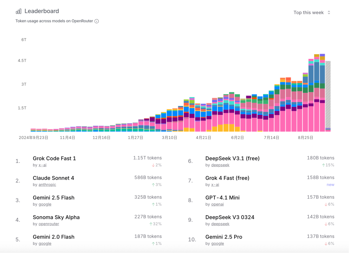The width and height of the screenshot is (349, 253).
Task: Click the yellow segment in the June bars
Action: coord(226,128)
